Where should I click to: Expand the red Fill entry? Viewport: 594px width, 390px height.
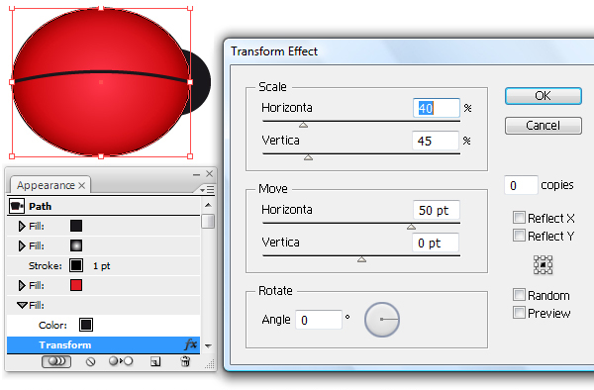[x=22, y=285]
